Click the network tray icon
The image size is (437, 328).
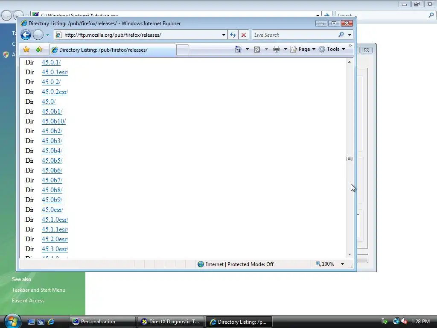tap(396, 322)
